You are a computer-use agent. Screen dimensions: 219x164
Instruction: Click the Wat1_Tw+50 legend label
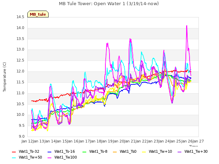[30, 157]
